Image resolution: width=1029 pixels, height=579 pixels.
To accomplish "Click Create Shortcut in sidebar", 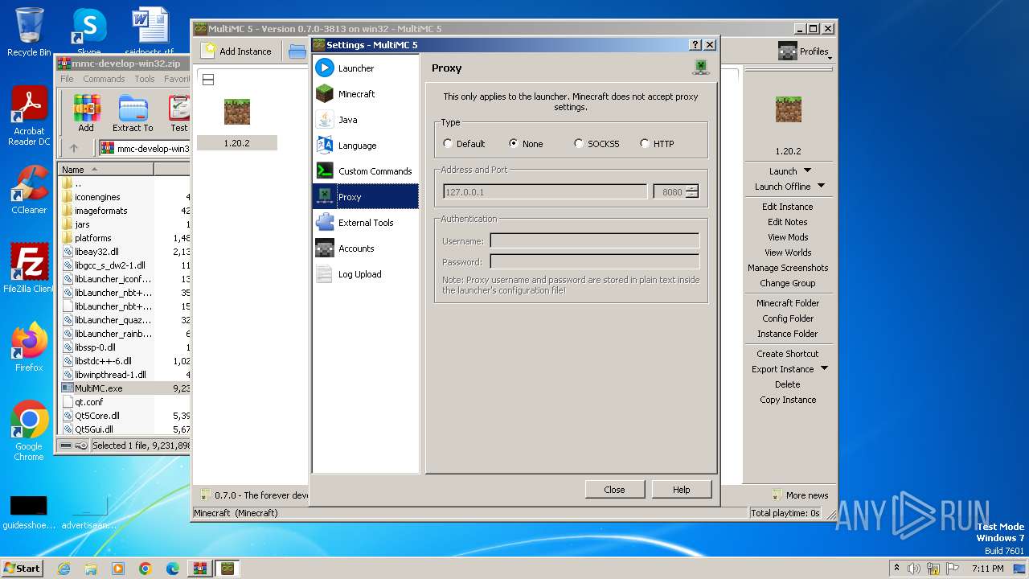I will (x=788, y=354).
